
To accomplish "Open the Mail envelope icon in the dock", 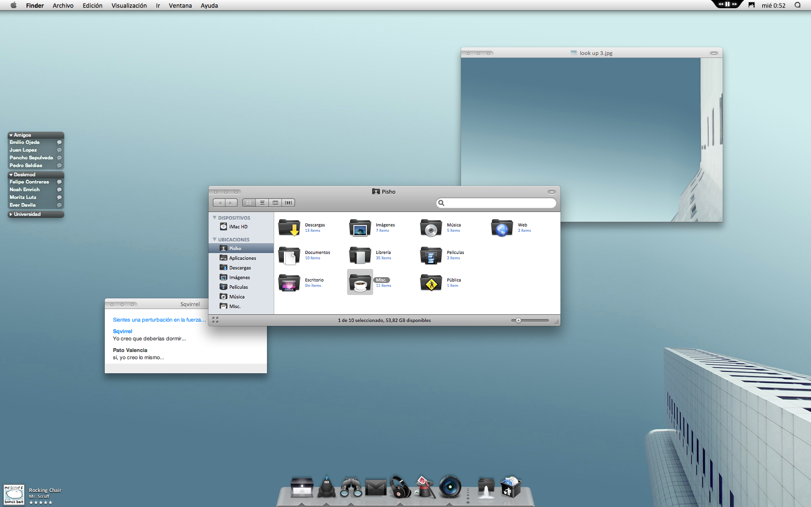I will click(376, 488).
